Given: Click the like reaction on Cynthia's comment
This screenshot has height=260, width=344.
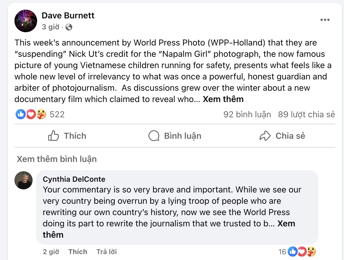Looking at the screenshot, I should pyautogui.click(x=292, y=252).
